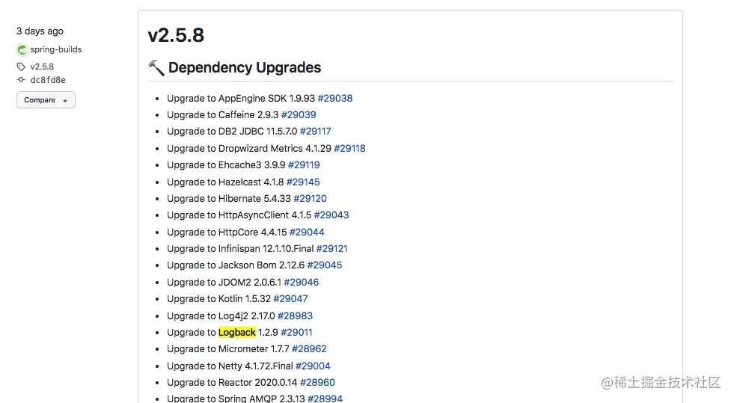Open issue #29117 for DB2 JDBC

coord(316,132)
